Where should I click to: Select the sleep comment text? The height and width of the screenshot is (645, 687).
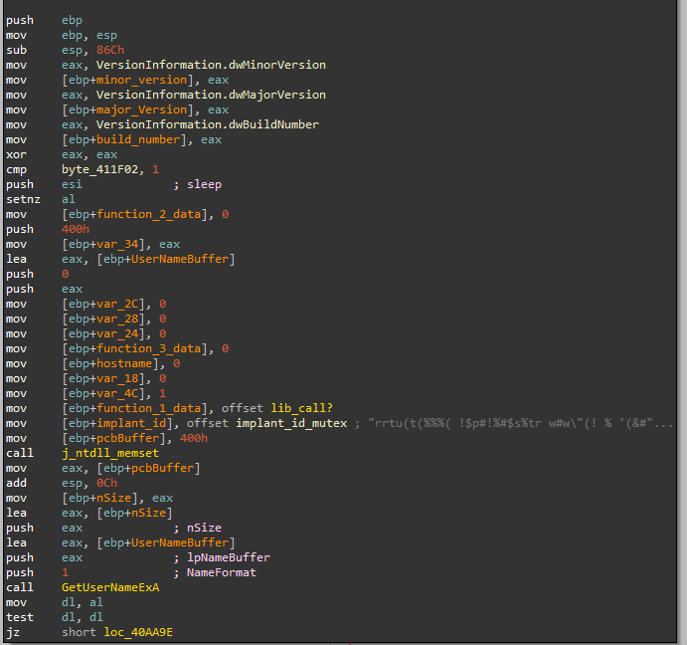tap(204, 185)
